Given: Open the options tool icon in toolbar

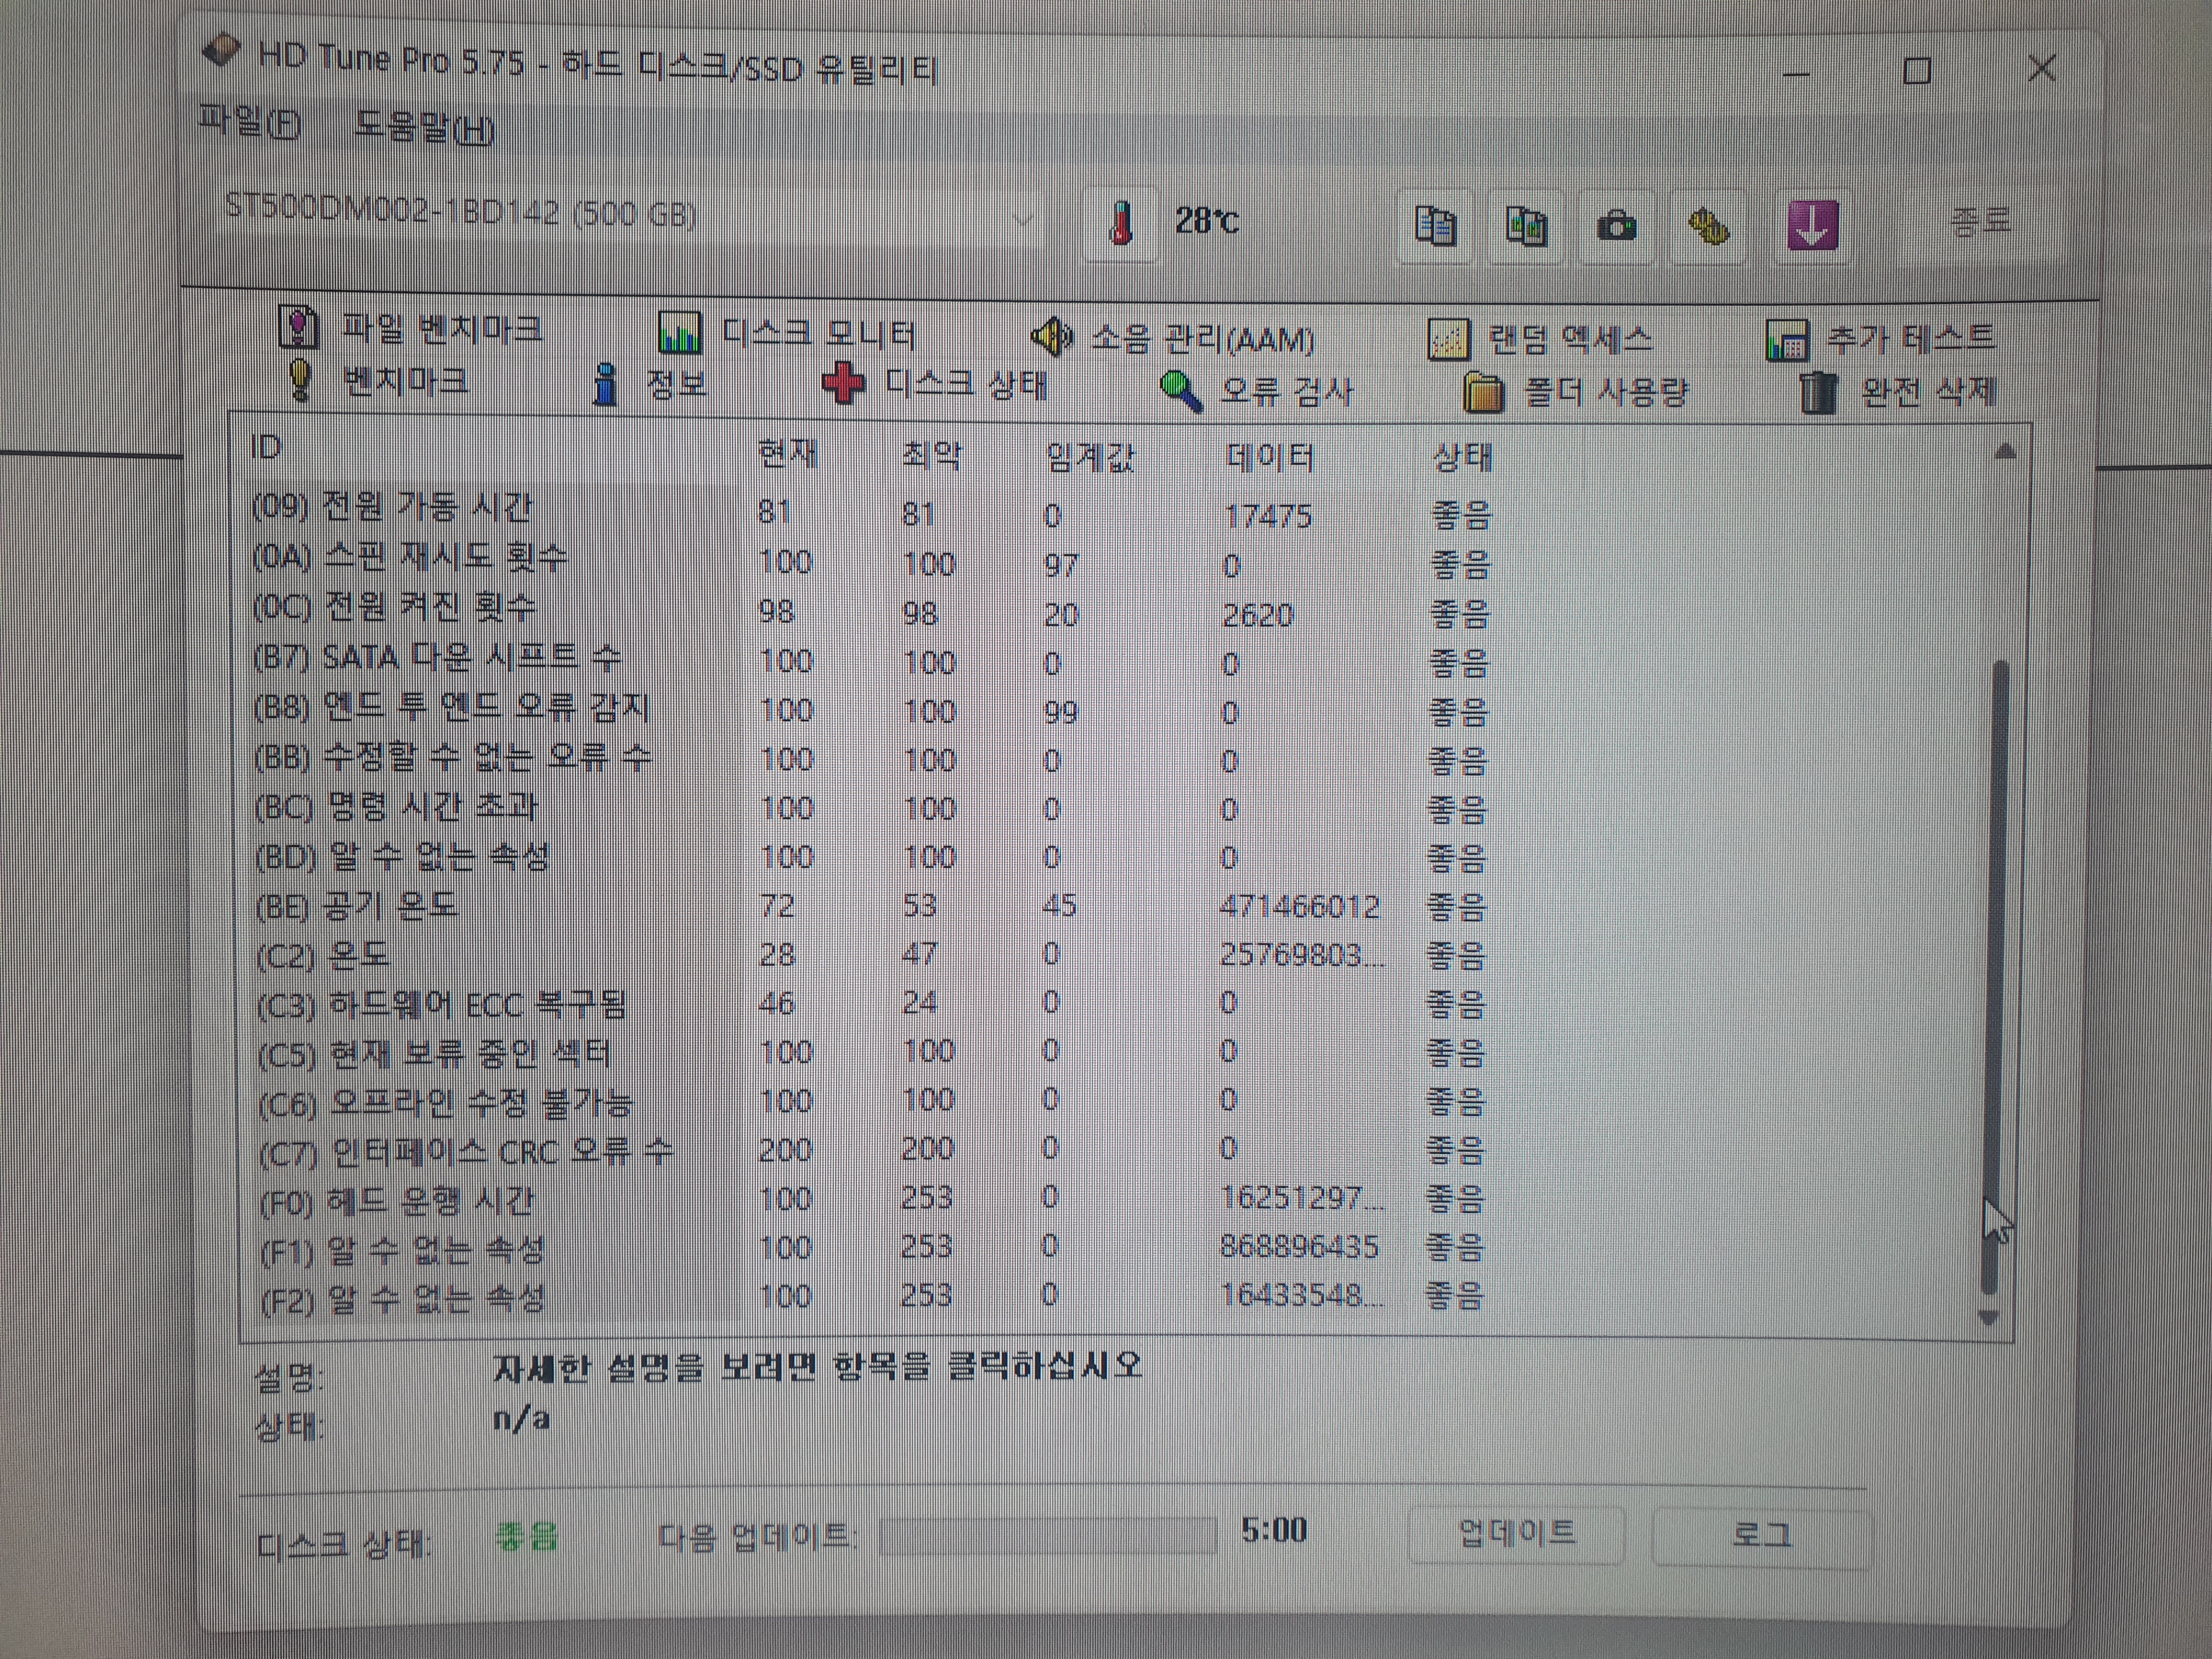Looking at the screenshot, I should [x=1709, y=228].
